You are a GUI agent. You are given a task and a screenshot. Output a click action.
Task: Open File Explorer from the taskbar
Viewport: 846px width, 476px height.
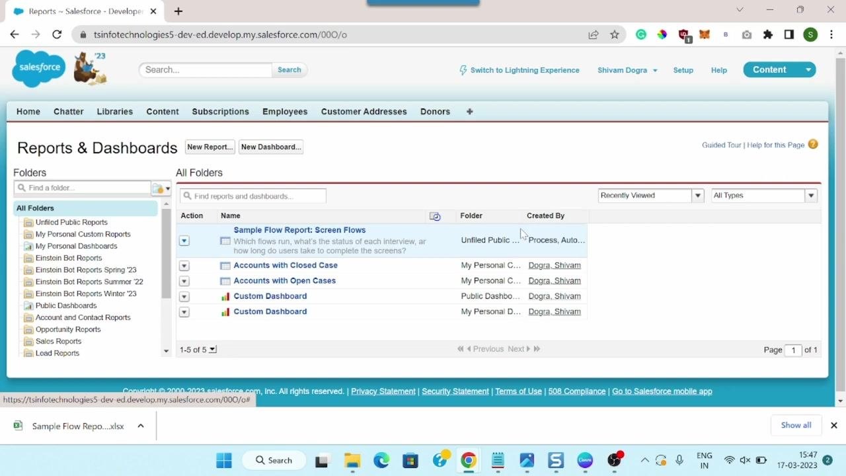[352, 460]
